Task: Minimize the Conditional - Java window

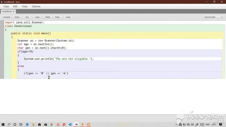Action: click(207, 2)
